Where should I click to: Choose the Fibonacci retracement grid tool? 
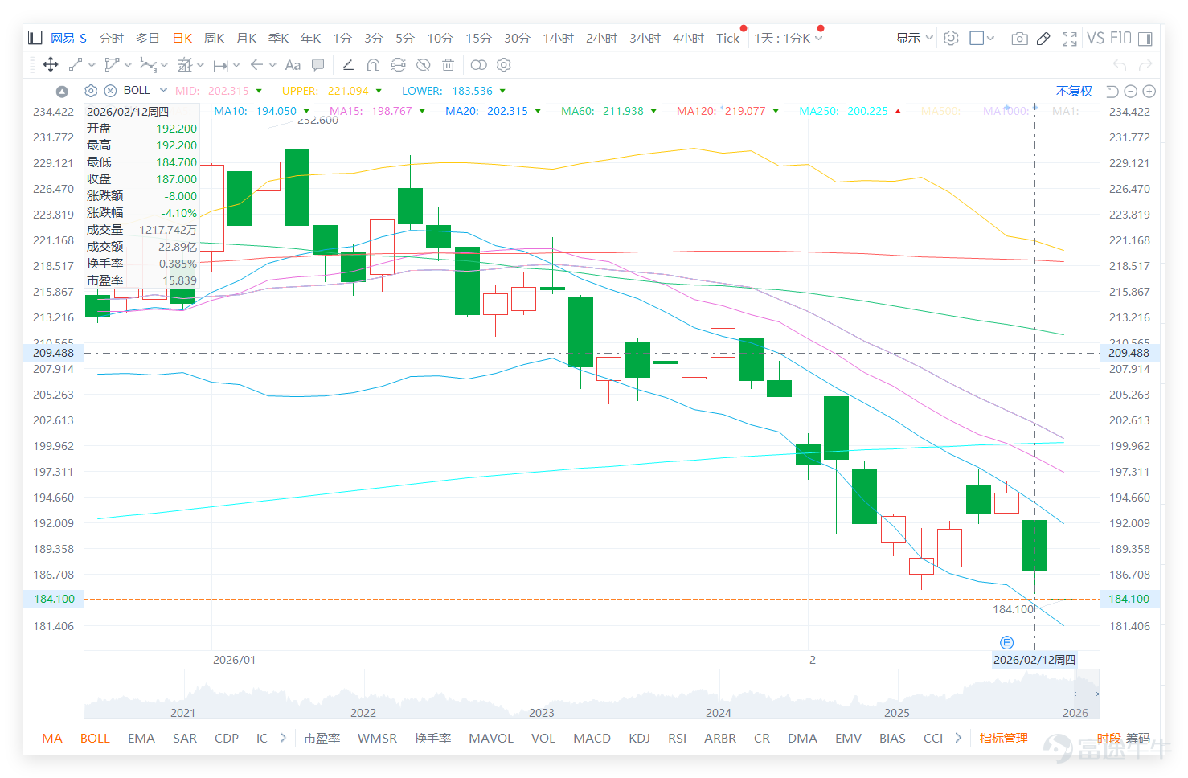pos(185,65)
